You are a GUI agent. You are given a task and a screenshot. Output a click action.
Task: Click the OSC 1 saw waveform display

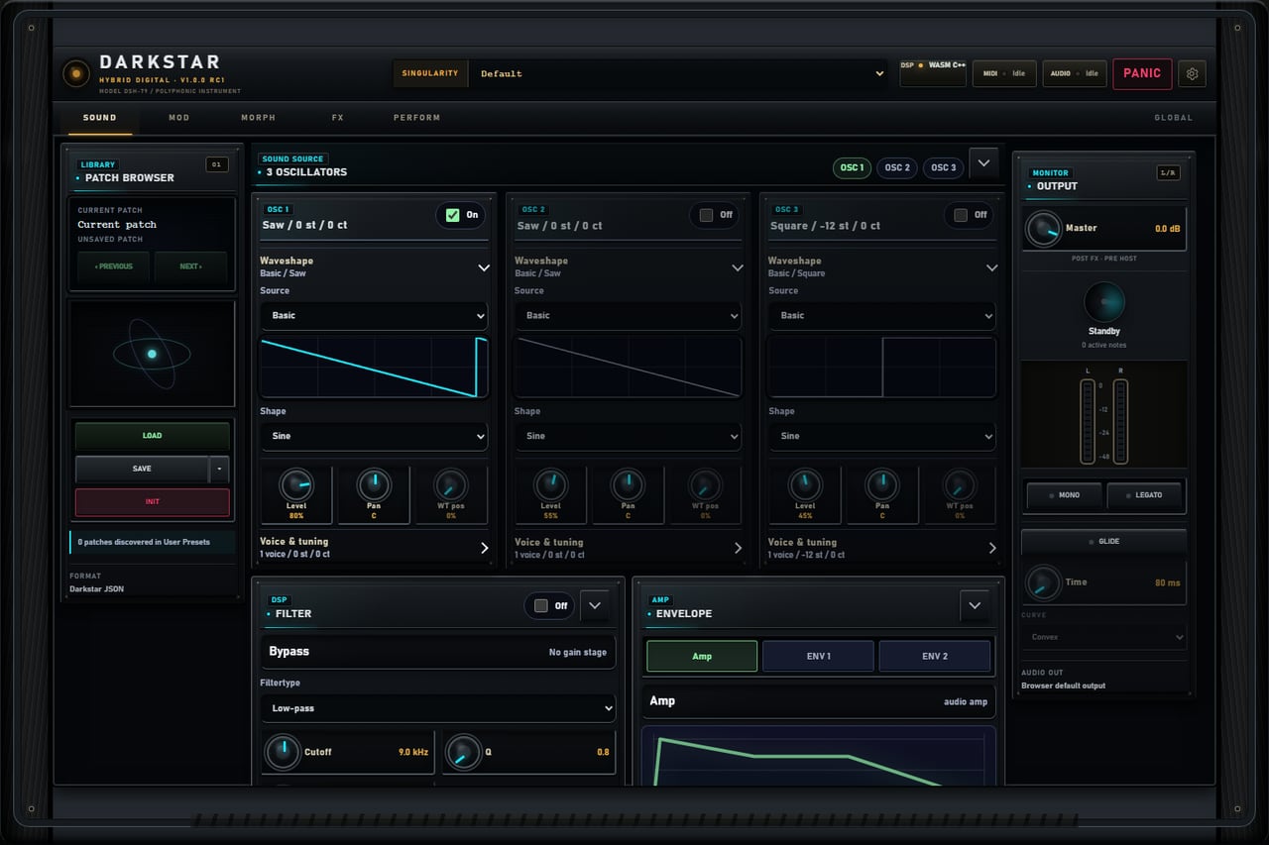tap(374, 368)
